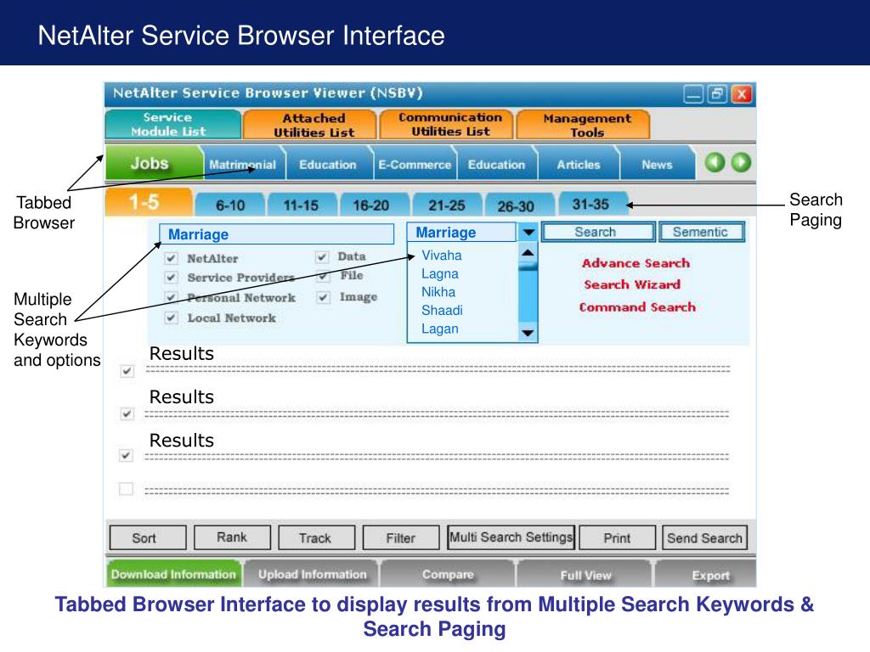This screenshot has width=870, height=652.
Task: Select results page 26-30
Action: coord(518,205)
